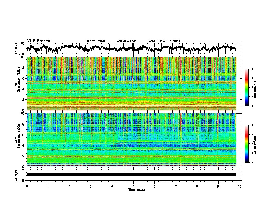270x209 pixels.
Task: Click the log(PSD) units label beside ch.2 color bar
Action: click(x=255, y=145)
